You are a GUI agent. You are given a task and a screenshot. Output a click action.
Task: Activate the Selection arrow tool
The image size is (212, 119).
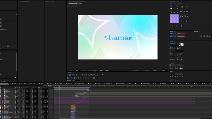click(70, 75)
